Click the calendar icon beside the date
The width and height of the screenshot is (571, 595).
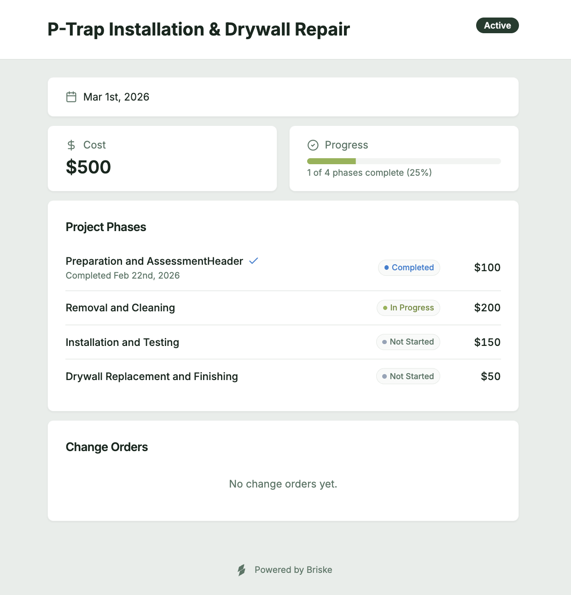(71, 97)
